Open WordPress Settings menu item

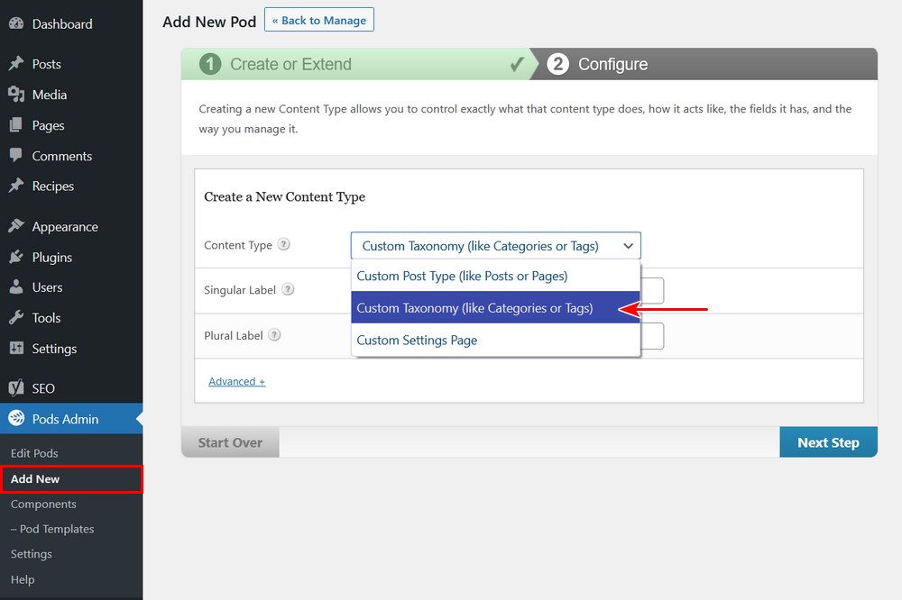coord(71,349)
